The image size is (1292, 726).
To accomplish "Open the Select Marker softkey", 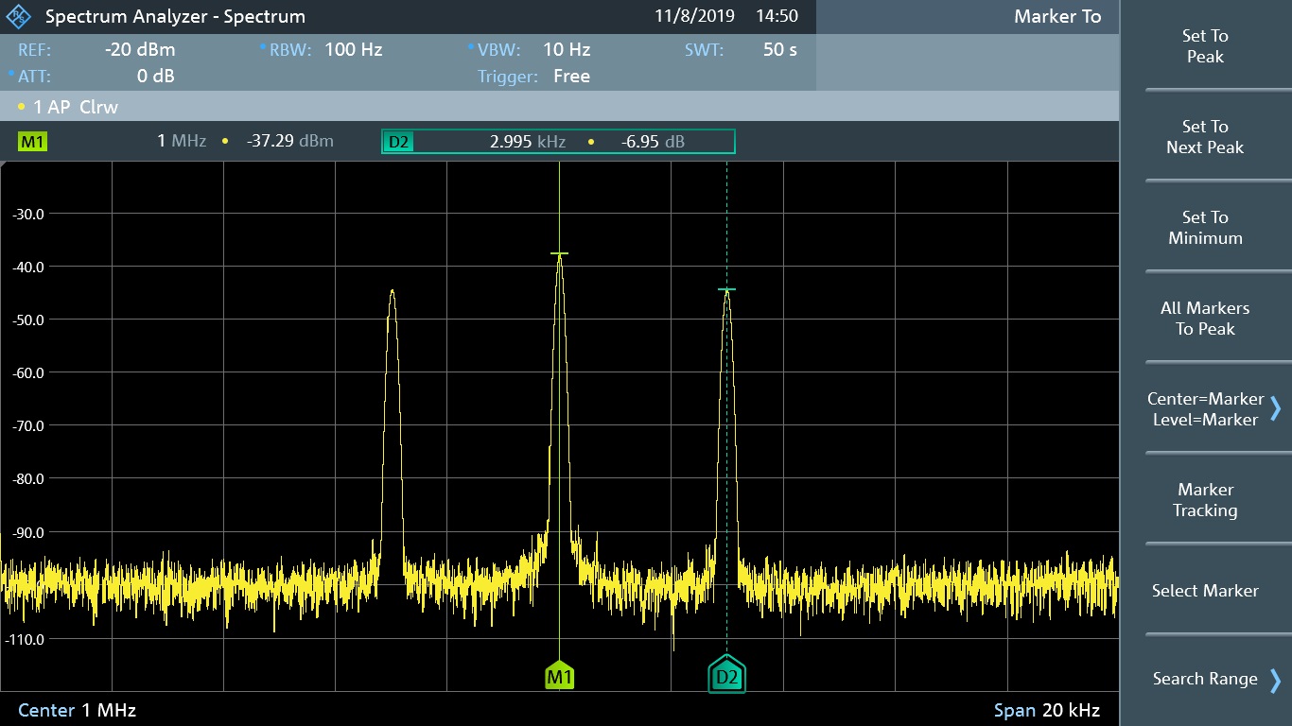I will pyautogui.click(x=1205, y=591).
